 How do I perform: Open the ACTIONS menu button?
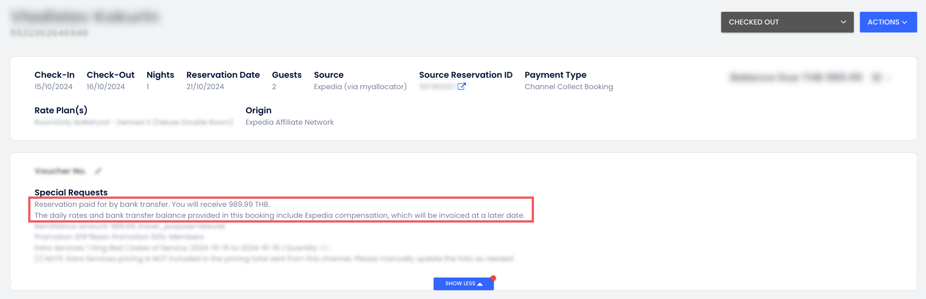888,22
